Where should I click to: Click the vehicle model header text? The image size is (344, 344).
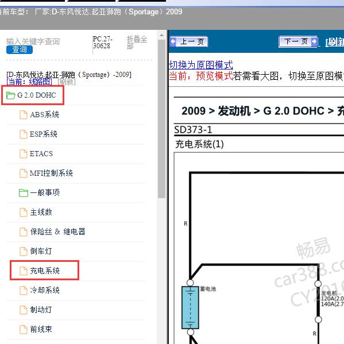91,12
